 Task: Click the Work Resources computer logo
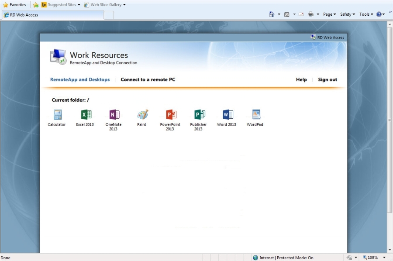tap(58, 57)
